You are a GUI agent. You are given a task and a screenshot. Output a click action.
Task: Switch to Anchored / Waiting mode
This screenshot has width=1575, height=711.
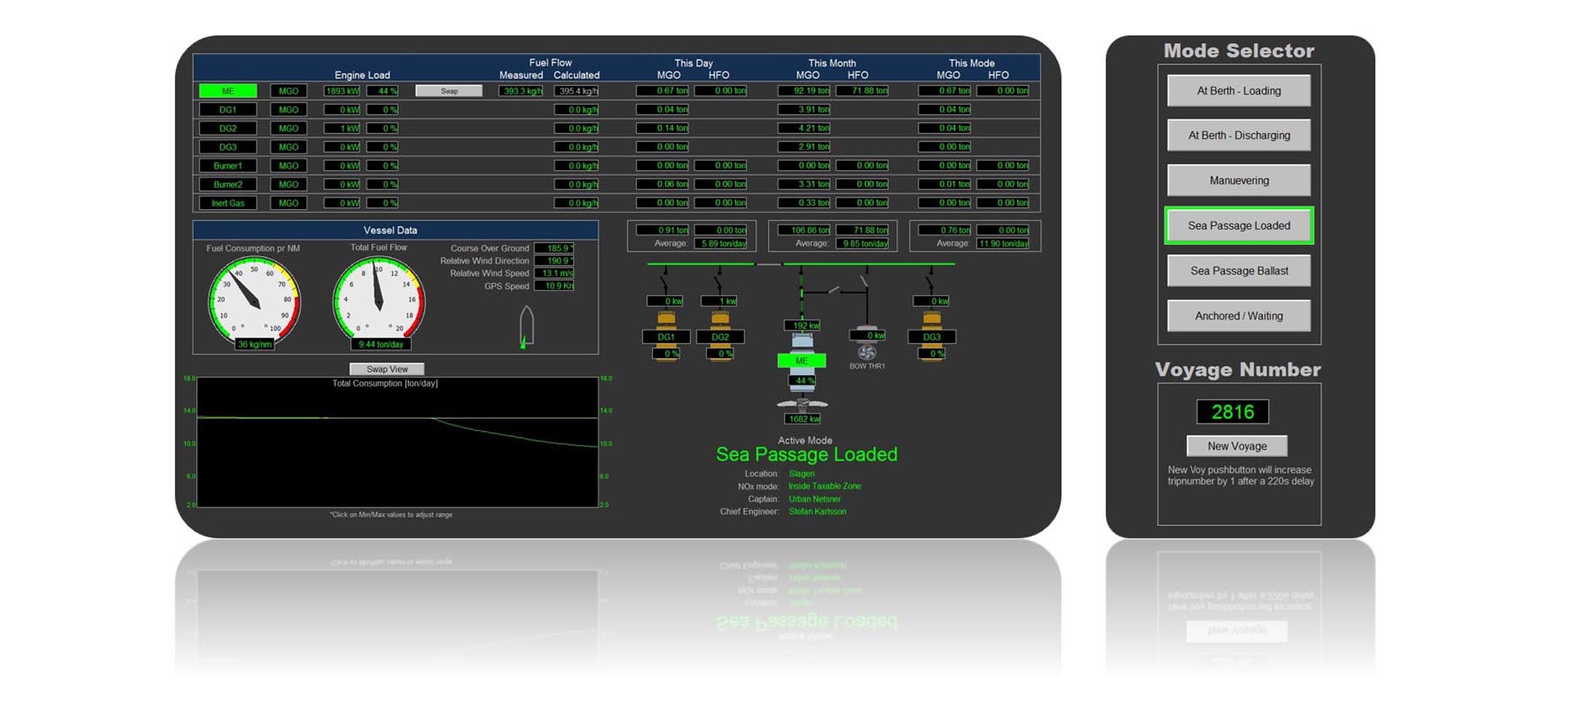pyautogui.click(x=1238, y=316)
